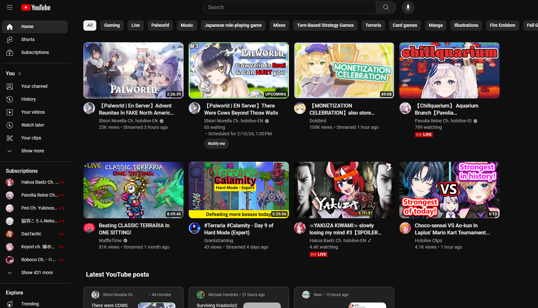The image size is (538, 308).
Task: Switch to the Palworld category chip
Action: [x=160, y=25]
